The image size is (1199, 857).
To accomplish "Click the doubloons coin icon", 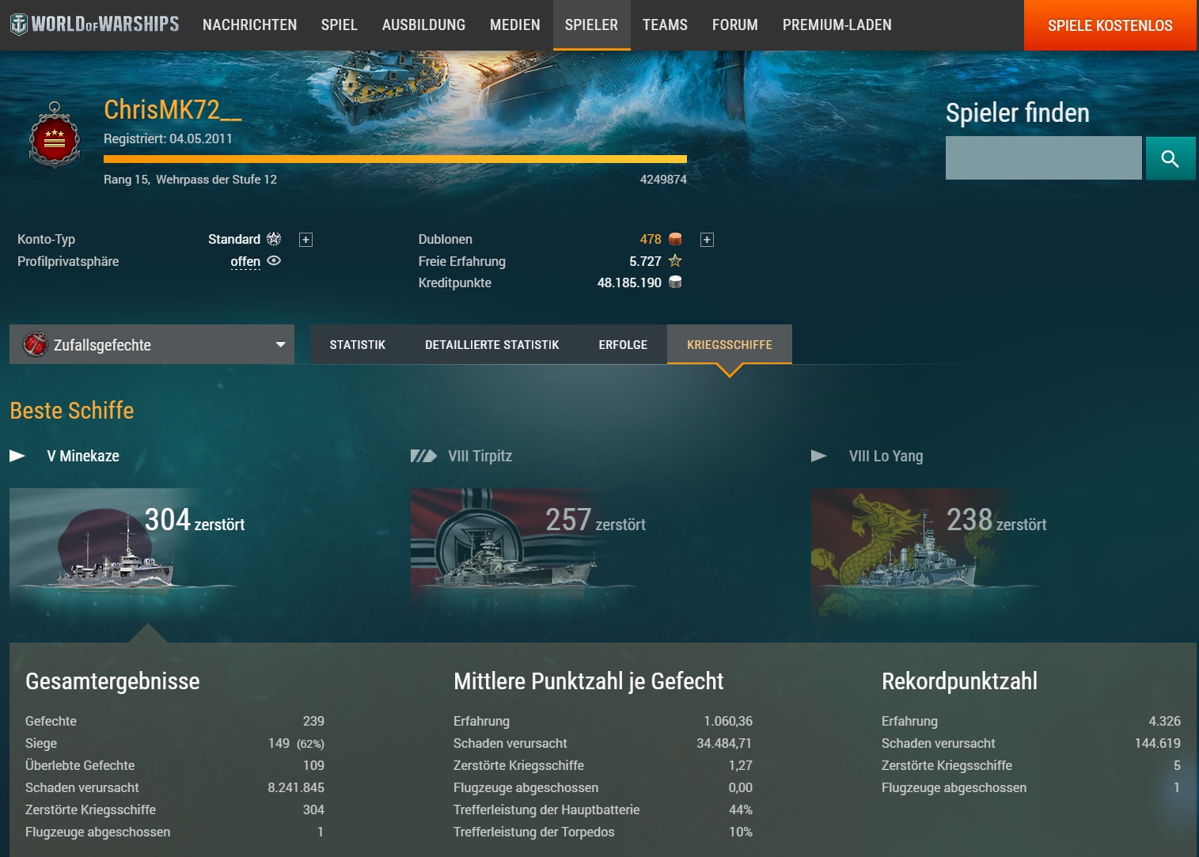I will coord(675,239).
